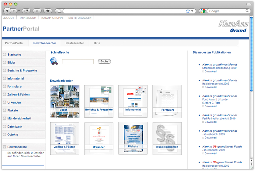
Task: Switch to the Bestellcenter tab
Action: [x=74, y=43]
